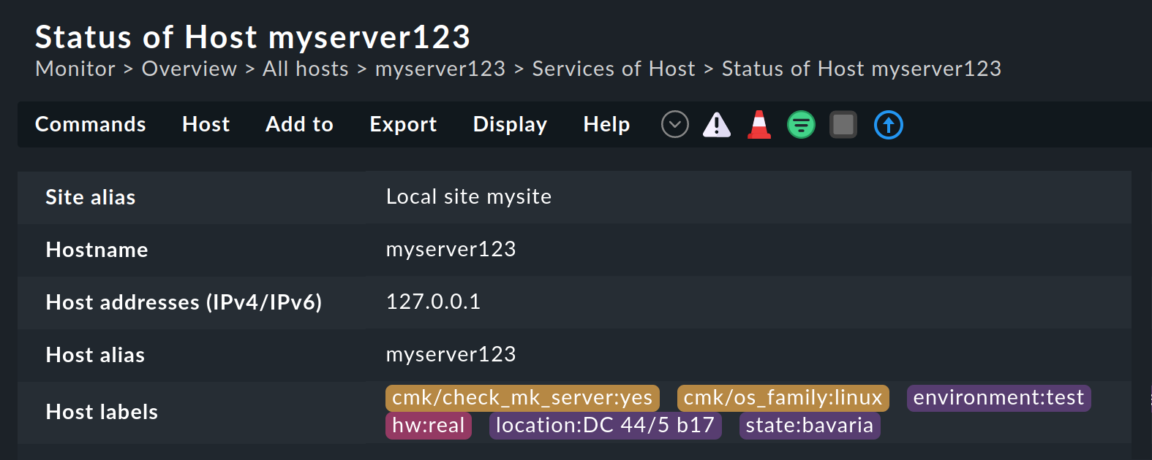Click the Hostname row label

pyautogui.click(x=97, y=250)
